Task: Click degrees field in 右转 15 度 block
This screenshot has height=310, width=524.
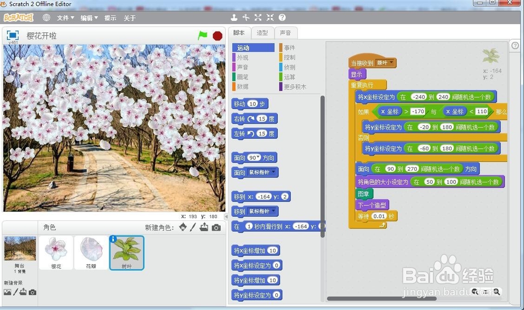Action: point(262,118)
